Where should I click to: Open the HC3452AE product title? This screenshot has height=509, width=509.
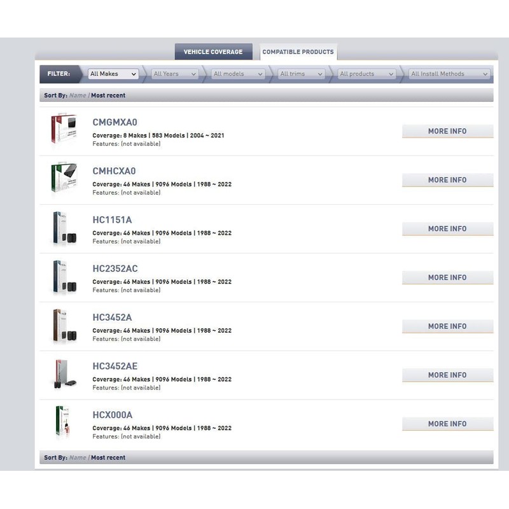click(x=115, y=366)
